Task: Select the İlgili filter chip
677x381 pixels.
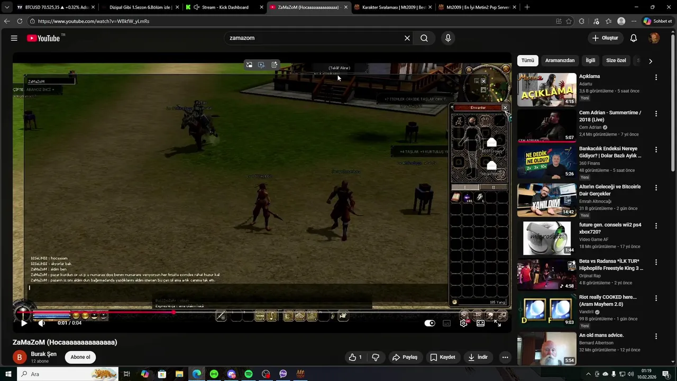Action: click(x=590, y=60)
